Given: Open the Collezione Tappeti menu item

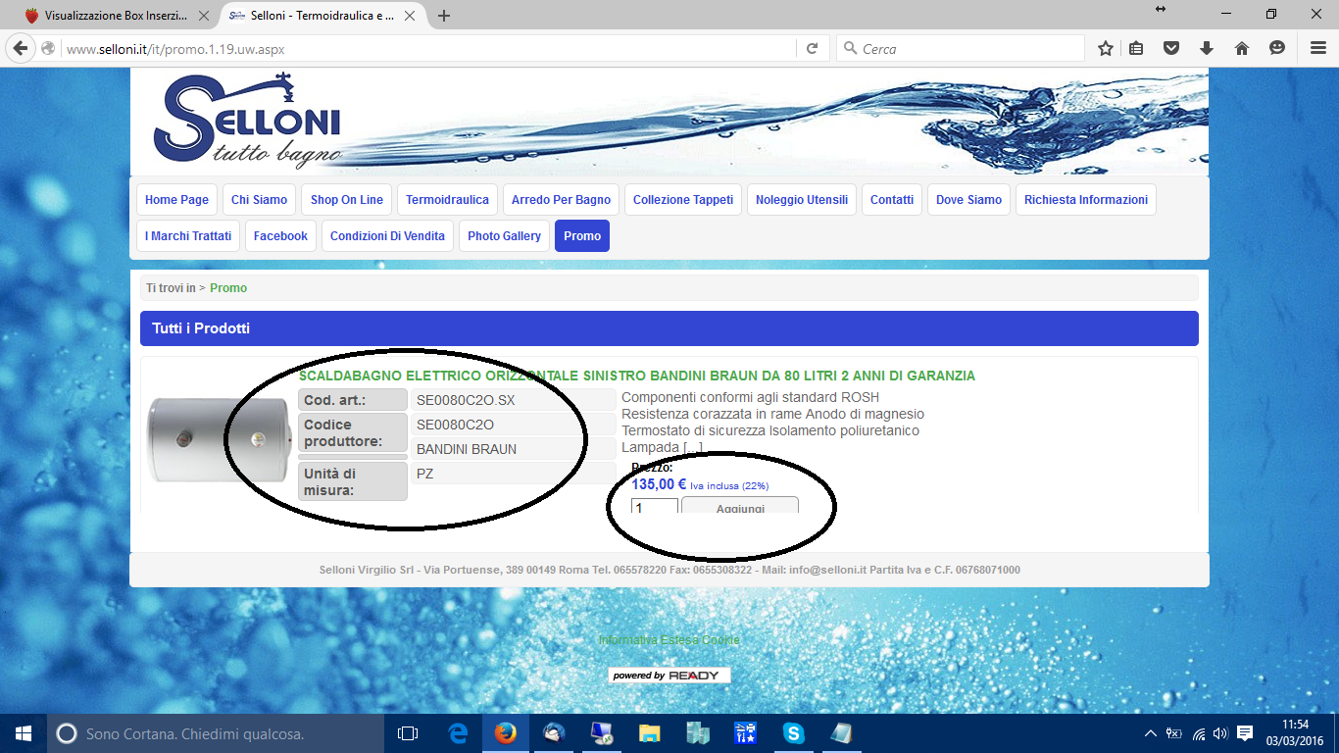Looking at the screenshot, I should [x=683, y=199].
